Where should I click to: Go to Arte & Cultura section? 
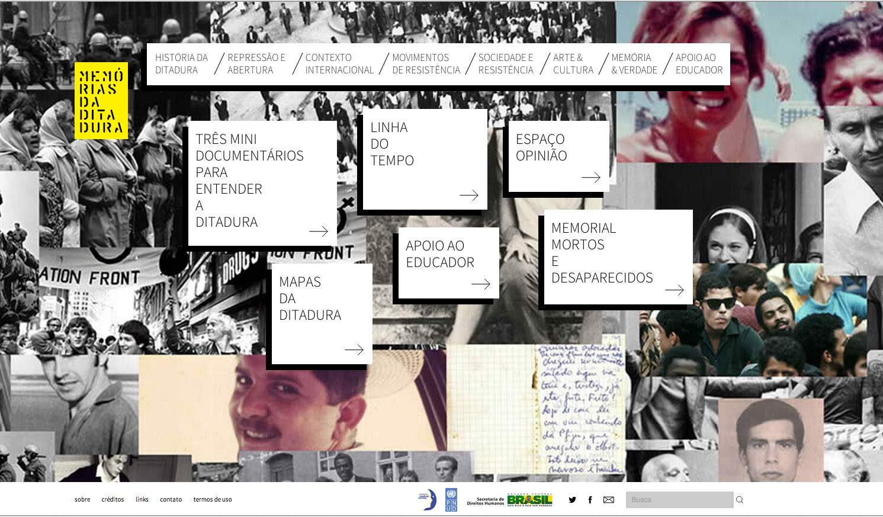[x=573, y=64]
